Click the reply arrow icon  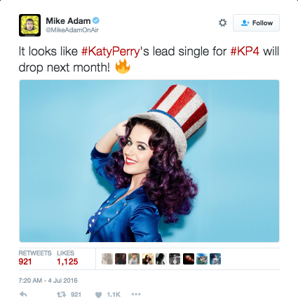pos(23,294)
